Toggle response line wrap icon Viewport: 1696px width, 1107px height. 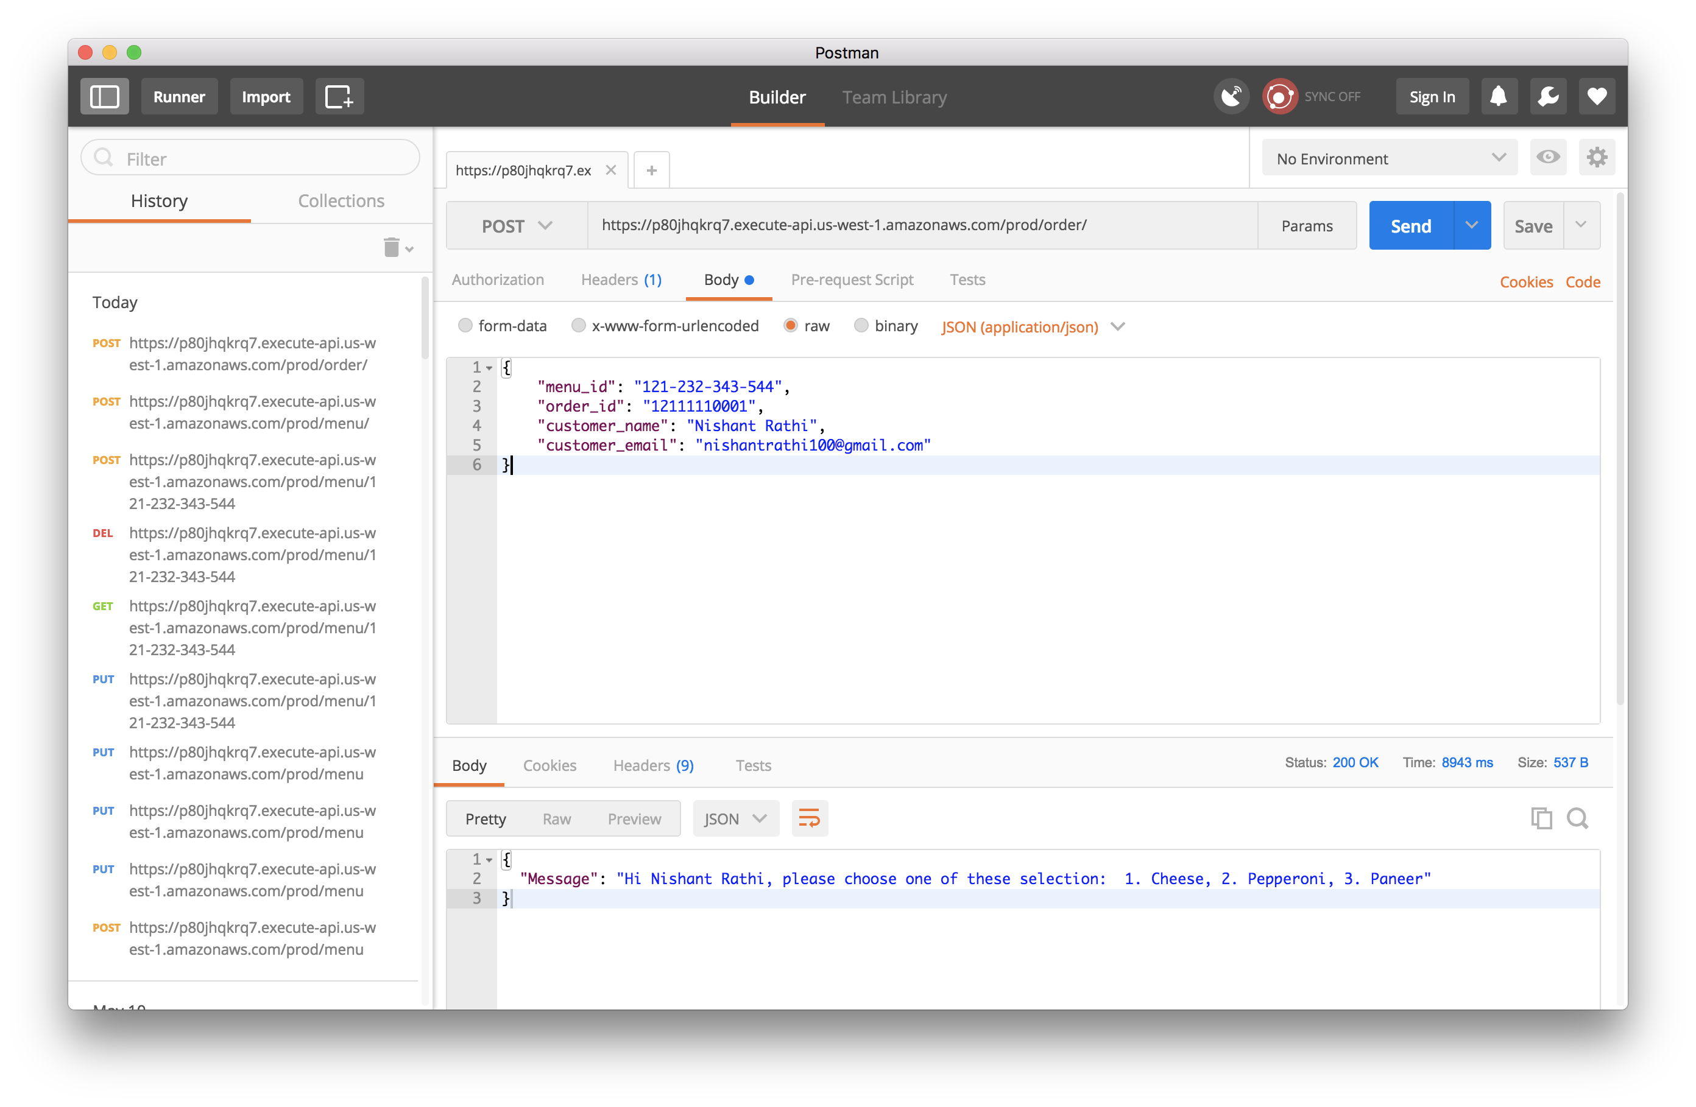point(810,818)
